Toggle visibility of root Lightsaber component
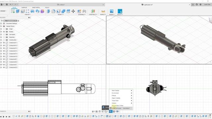Screen dimensions: 212x119 point(2,21)
